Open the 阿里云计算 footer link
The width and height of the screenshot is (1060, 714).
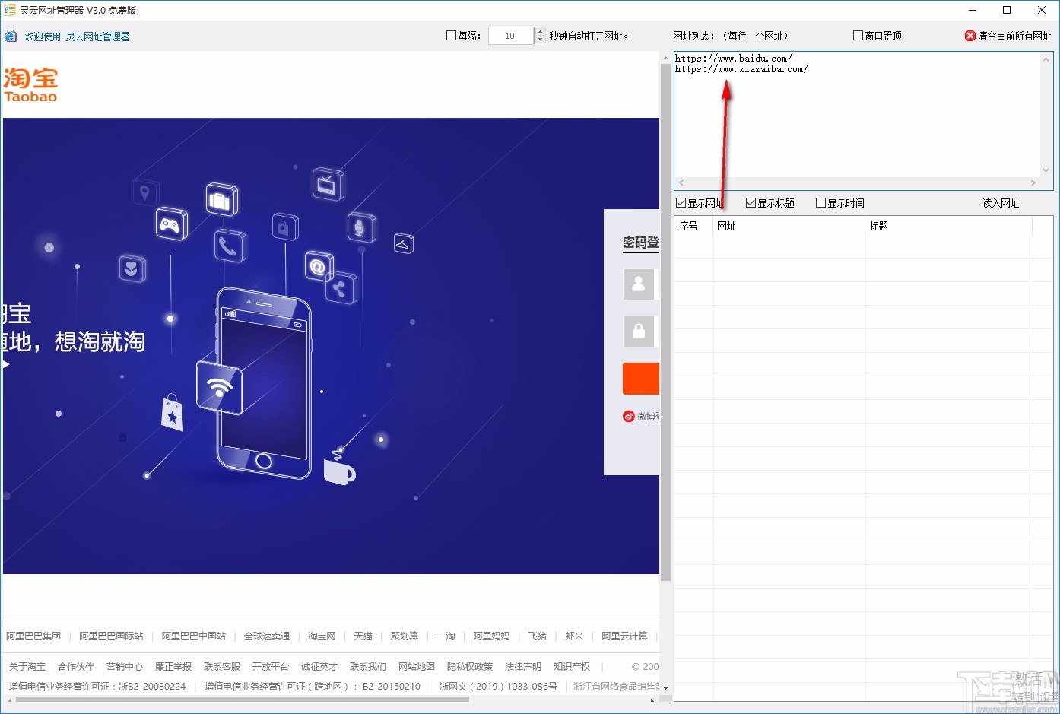tap(625, 636)
